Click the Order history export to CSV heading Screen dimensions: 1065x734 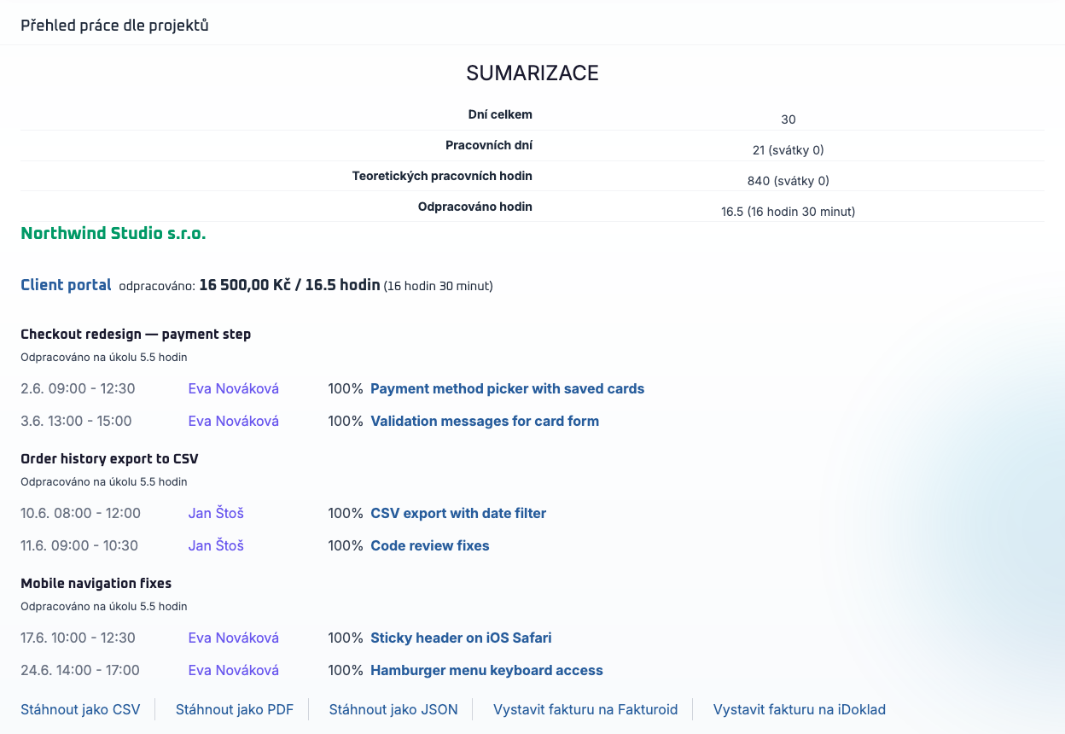[x=109, y=459]
